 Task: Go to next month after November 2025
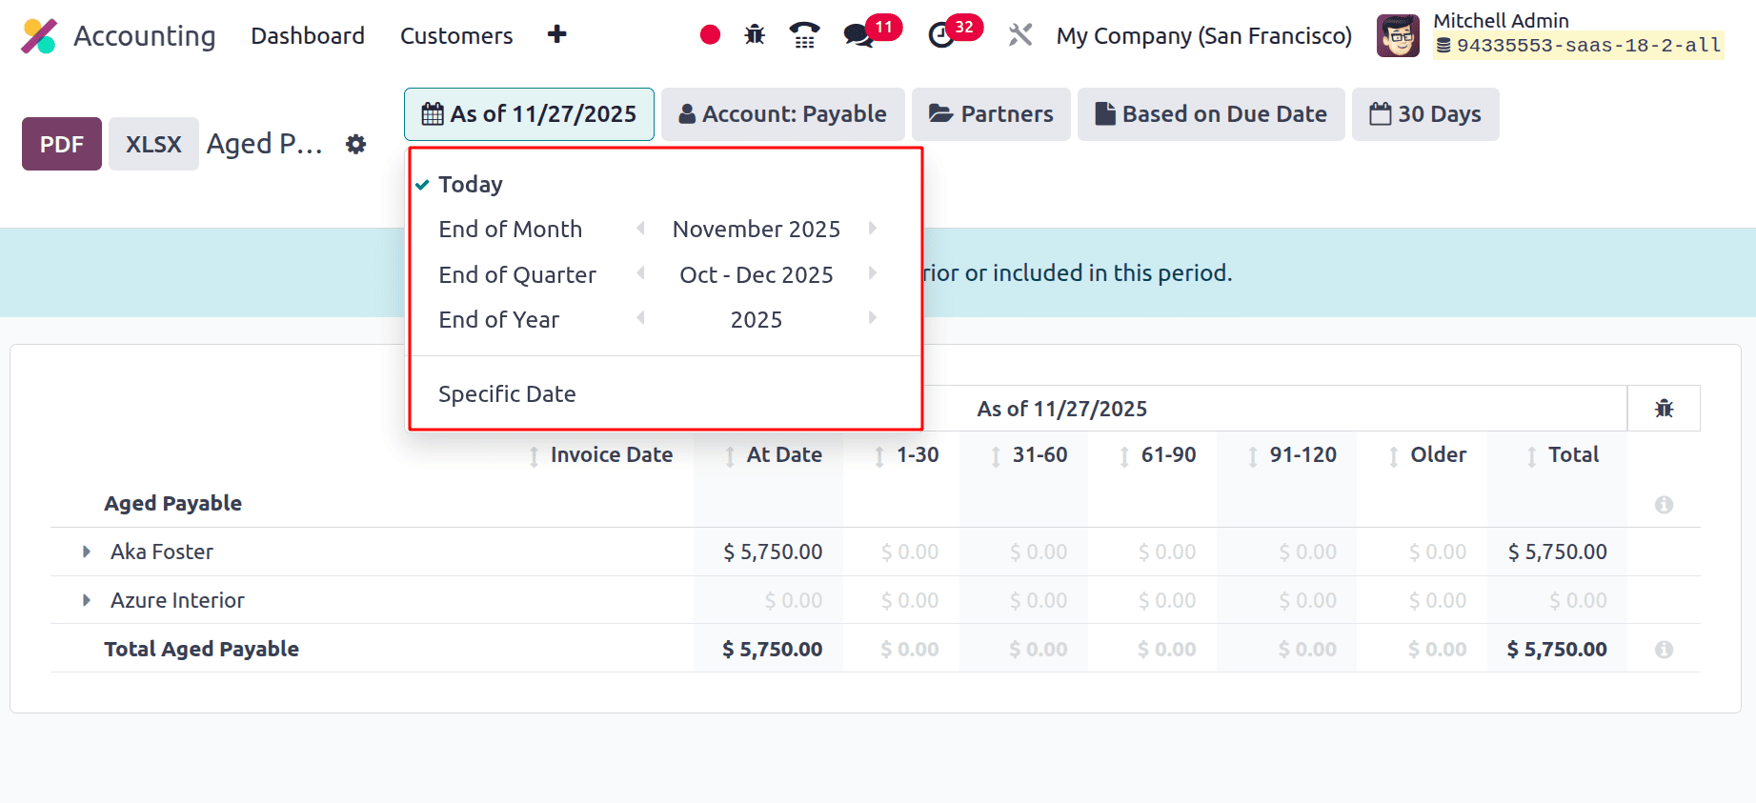872,229
